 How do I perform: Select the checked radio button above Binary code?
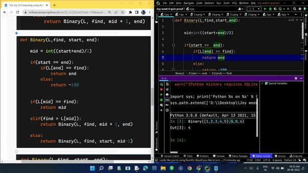click(16, 33)
